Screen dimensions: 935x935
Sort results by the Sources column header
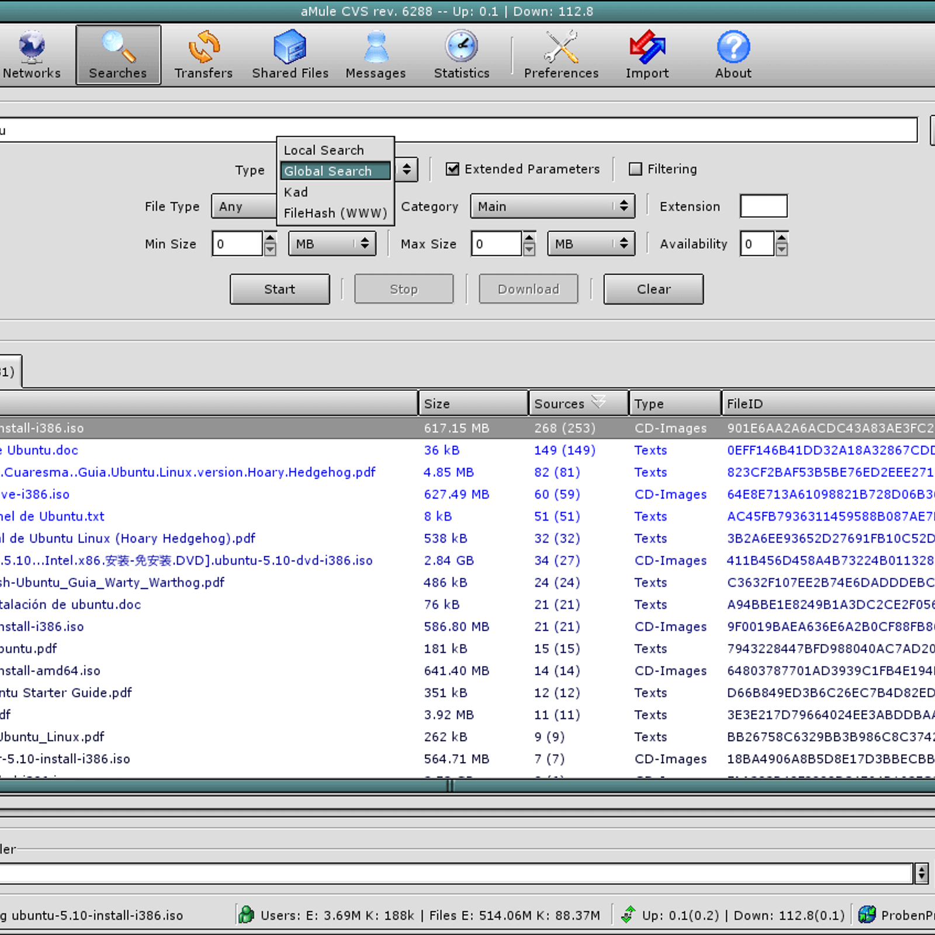(579, 403)
